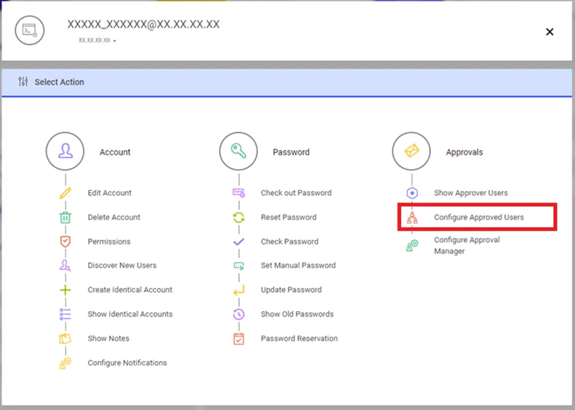The height and width of the screenshot is (410, 575).
Task: Click the Edit Account pencil icon
Action: point(65,193)
